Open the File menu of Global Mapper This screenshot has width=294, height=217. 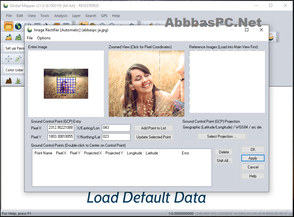[x=9, y=16]
